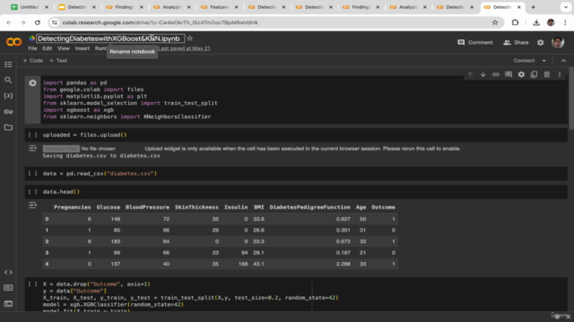Viewport: 574px width, 322px height.
Task: Open the Runtime menu
Action: tap(100, 48)
